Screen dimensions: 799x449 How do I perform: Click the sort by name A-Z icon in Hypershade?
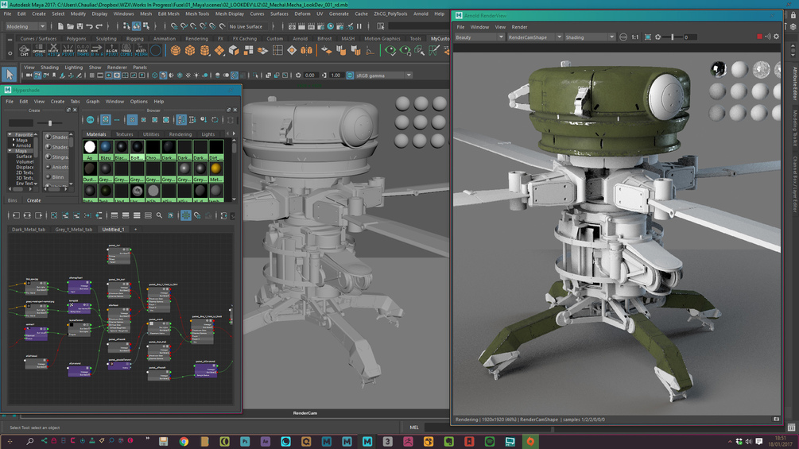181,120
